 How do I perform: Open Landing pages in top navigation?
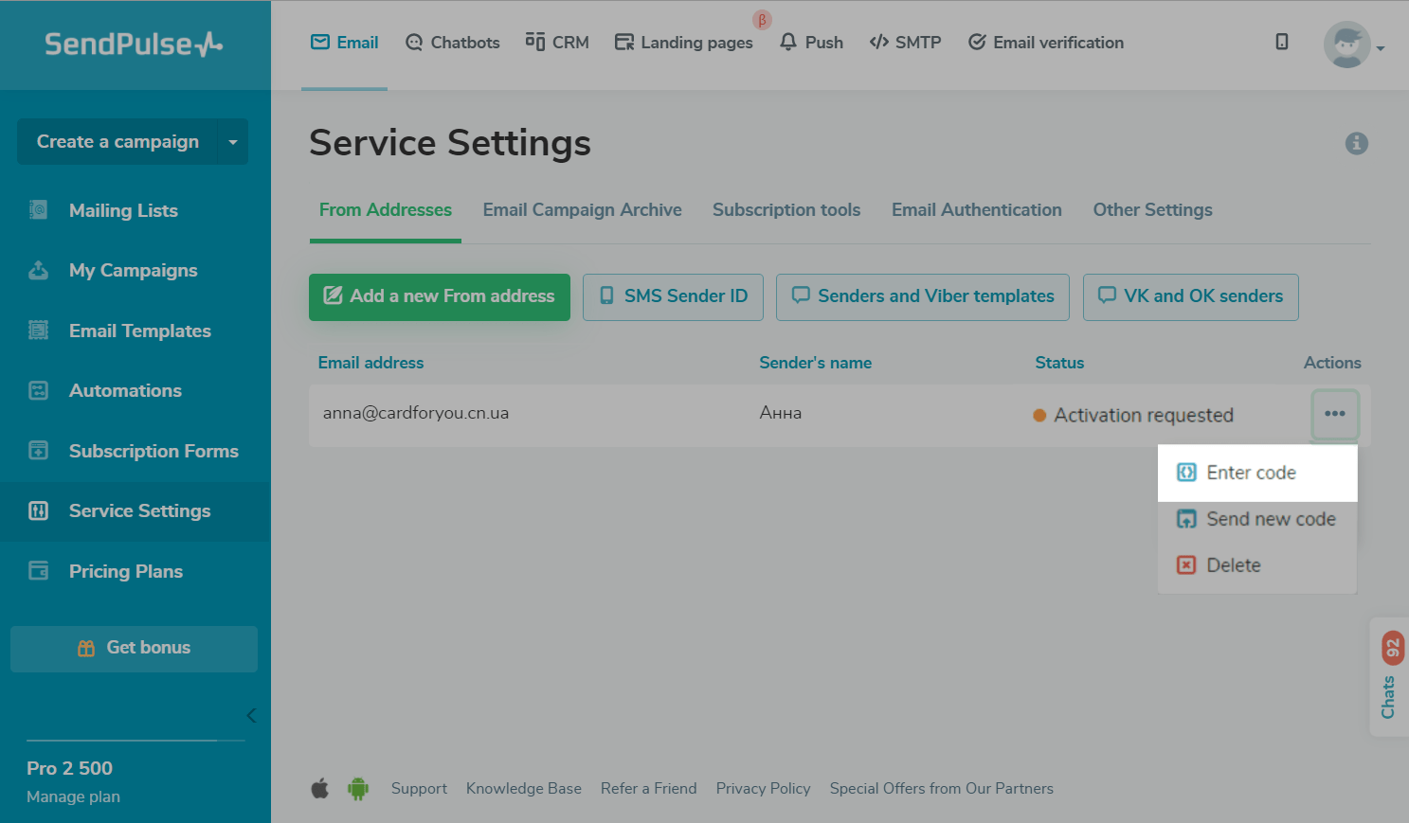(x=684, y=43)
